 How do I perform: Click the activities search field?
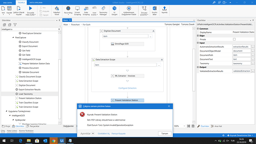[x=30, y=29]
